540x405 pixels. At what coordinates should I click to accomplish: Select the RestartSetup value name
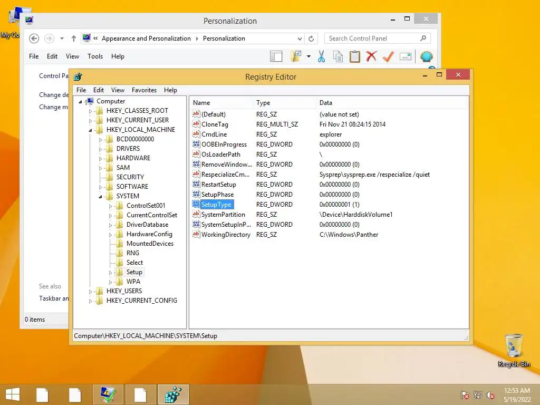(x=219, y=184)
